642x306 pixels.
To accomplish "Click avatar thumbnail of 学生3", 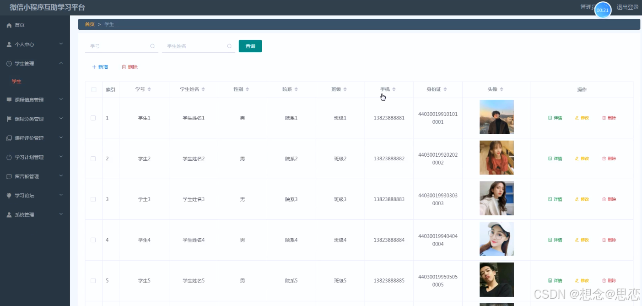I will [x=496, y=198].
